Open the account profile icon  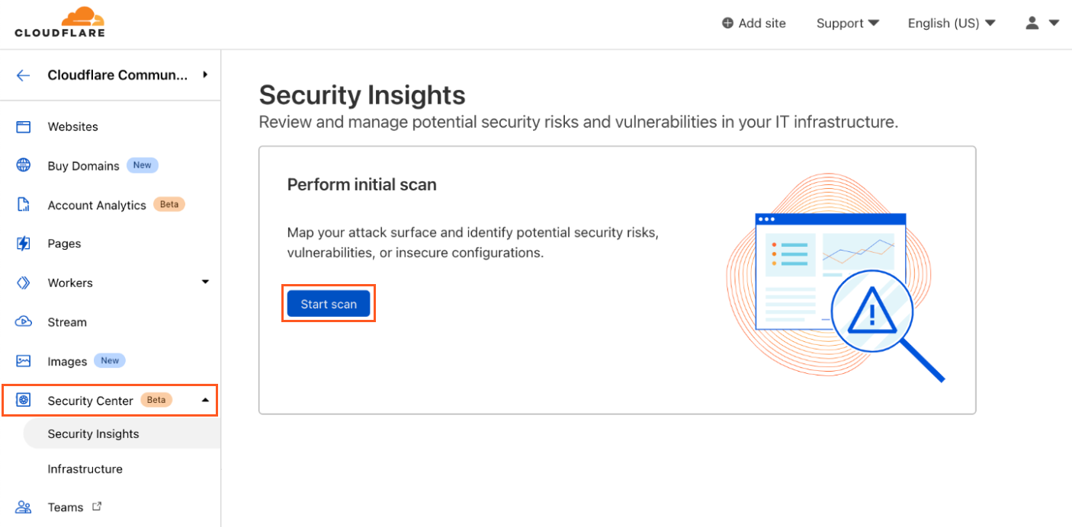coord(1032,23)
